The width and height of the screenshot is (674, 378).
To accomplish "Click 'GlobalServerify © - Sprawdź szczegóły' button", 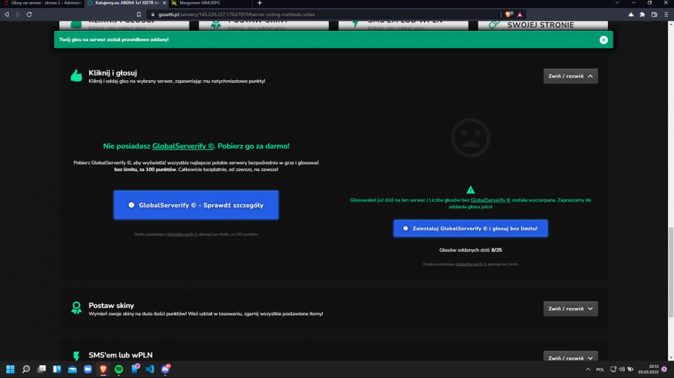I will (x=196, y=205).
